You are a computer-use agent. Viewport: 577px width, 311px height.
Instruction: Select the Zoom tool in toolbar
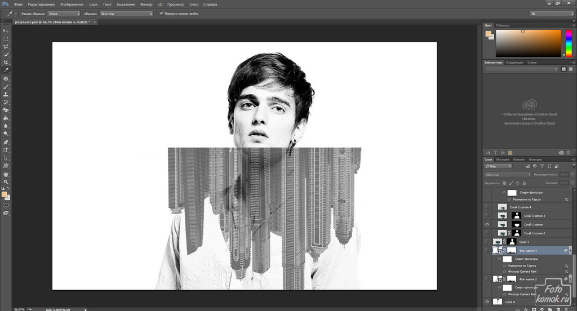pyautogui.click(x=6, y=182)
